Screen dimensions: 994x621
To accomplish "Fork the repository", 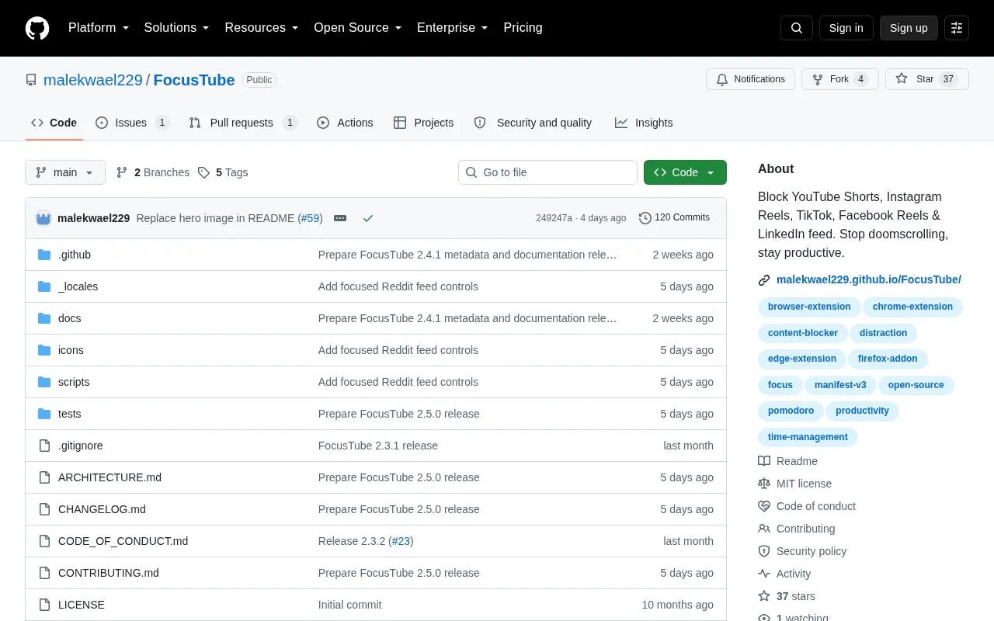I will (839, 79).
